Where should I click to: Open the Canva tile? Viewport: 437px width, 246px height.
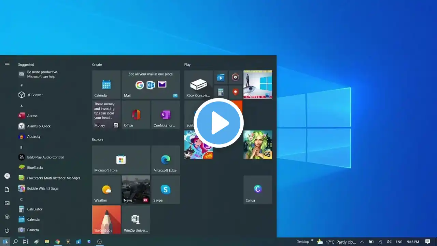coord(258,190)
